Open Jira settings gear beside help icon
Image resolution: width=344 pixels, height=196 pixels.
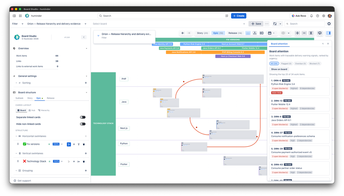324,16
